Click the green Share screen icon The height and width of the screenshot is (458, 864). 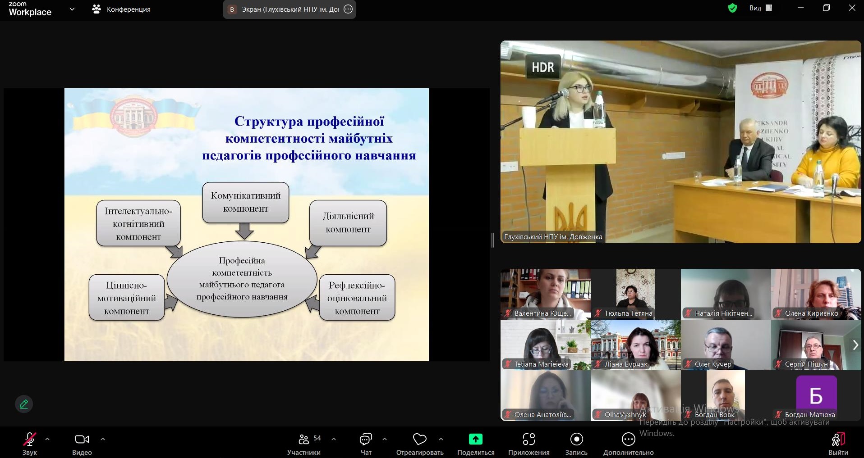475,439
